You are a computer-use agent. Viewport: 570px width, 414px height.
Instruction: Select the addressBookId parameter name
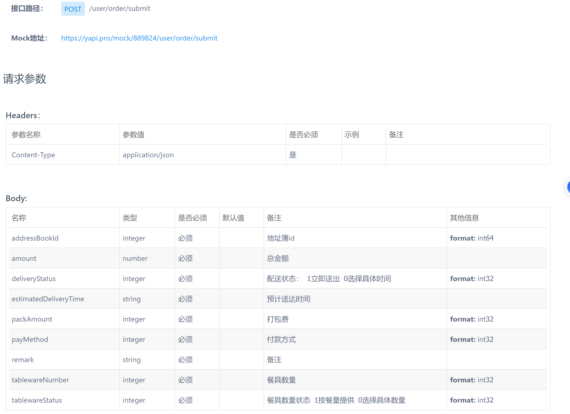pos(35,238)
